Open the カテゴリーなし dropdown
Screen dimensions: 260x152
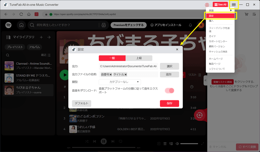pos(120,82)
